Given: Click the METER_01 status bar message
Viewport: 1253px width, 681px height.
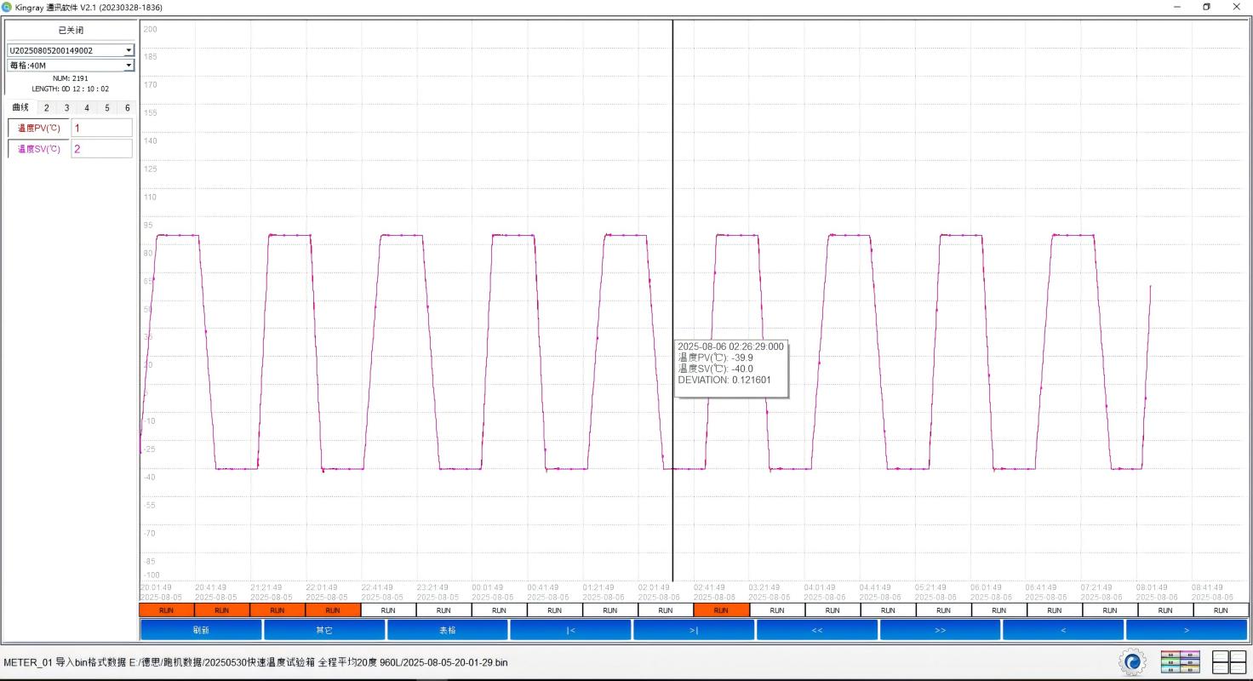Looking at the screenshot, I should click(255, 662).
